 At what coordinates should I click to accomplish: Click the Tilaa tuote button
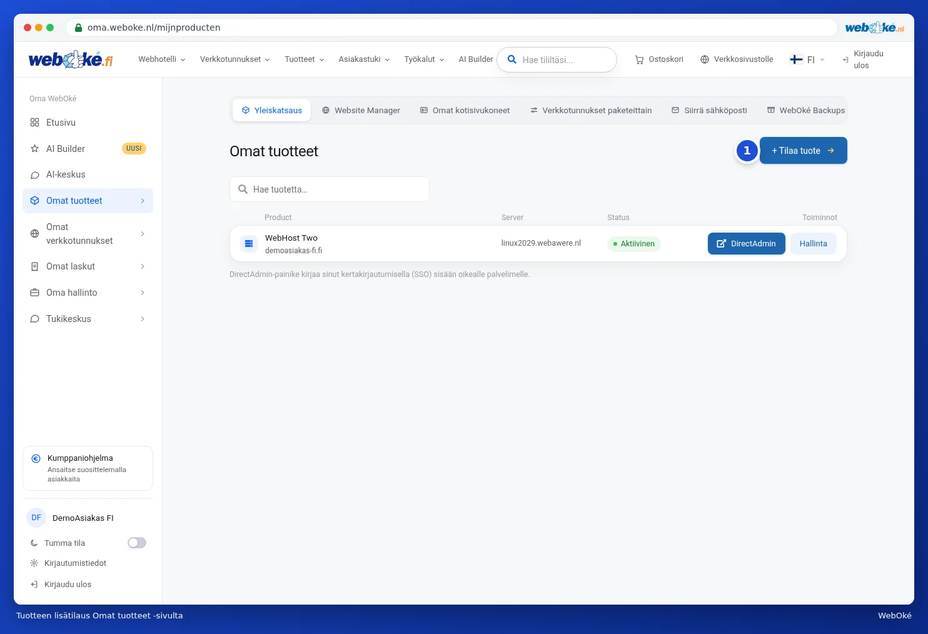(804, 151)
